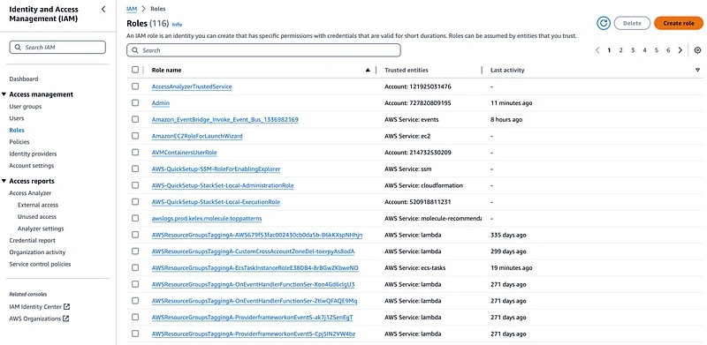
Task: Collapse the Access management section
Action: [4, 94]
